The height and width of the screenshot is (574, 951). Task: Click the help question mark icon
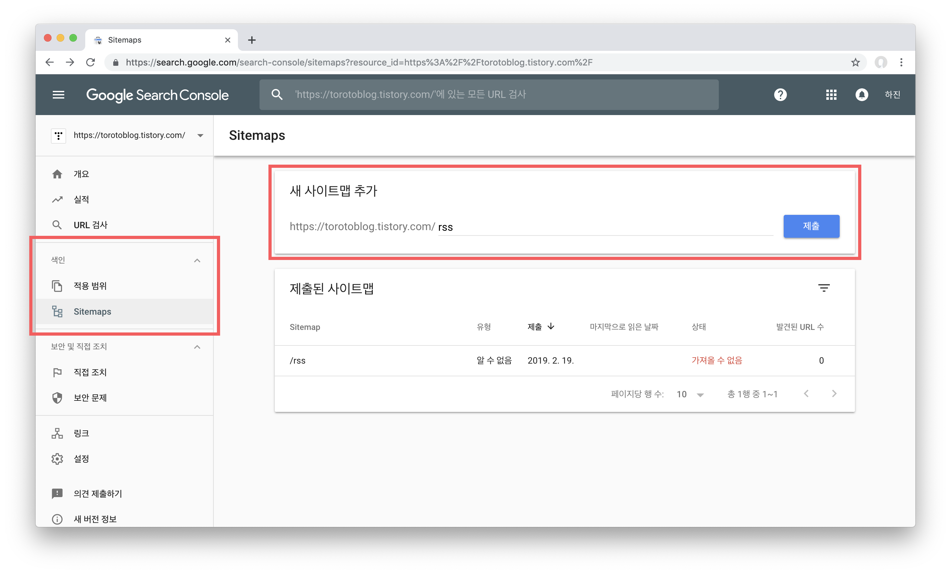(780, 94)
